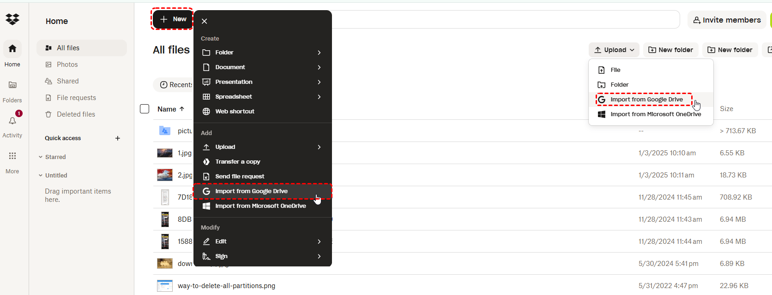Choose Sign in Modify menu
Viewport: 772px width, 295px height.
pyautogui.click(x=262, y=256)
